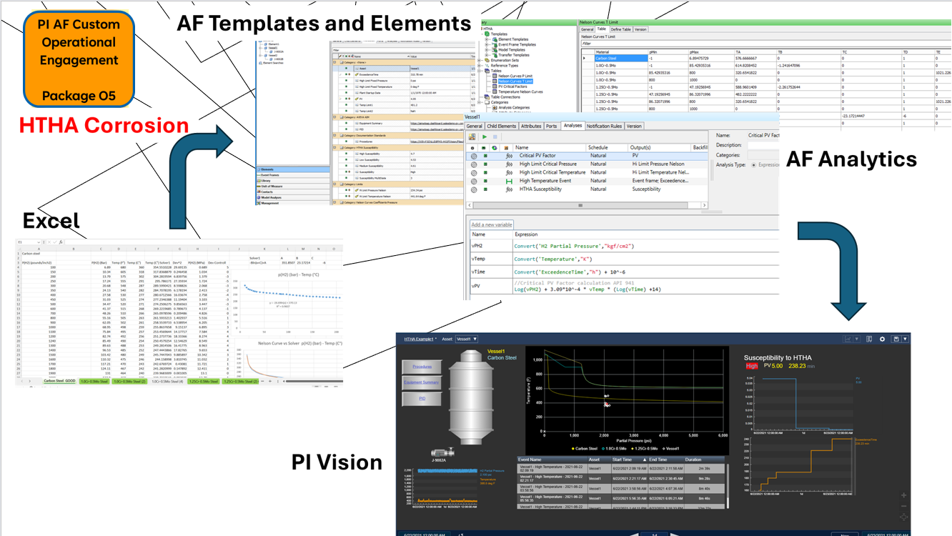
Task: Select Nelson Curves T Limit in Library tree
Action: (x=515, y=81)
